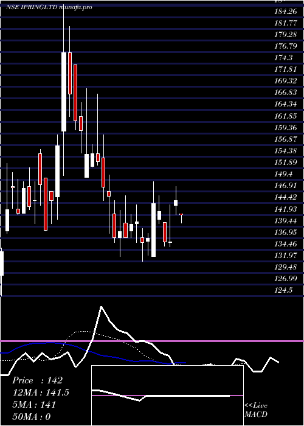The image size is (304, 426).
Task: Click the 126.99 price axis label
Action: point(286,279)
